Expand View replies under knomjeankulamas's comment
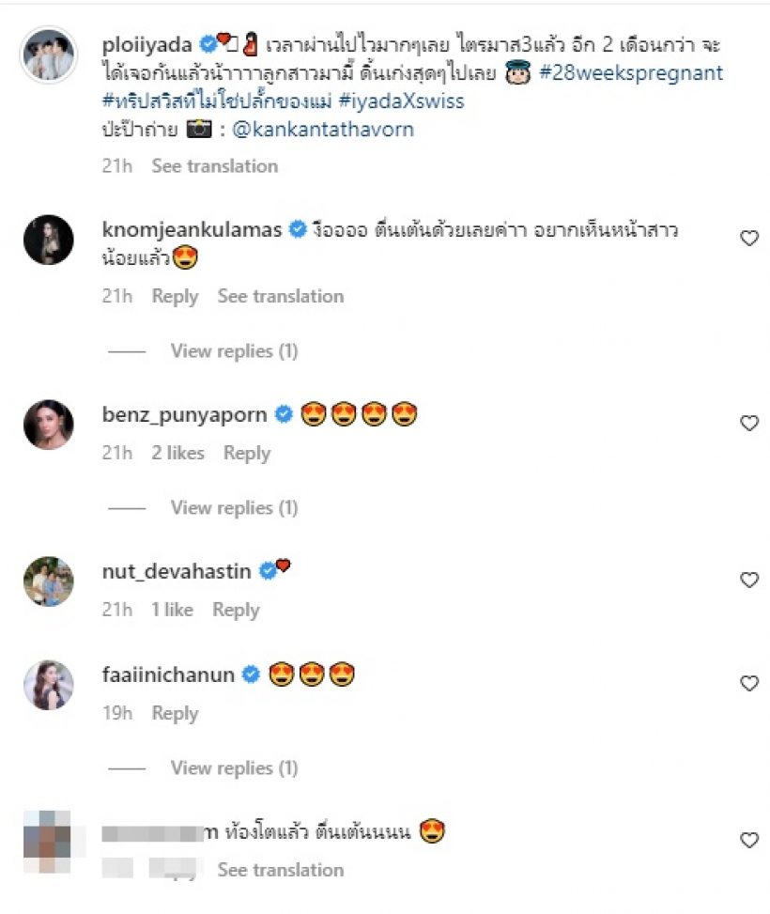 click(234, 351)
